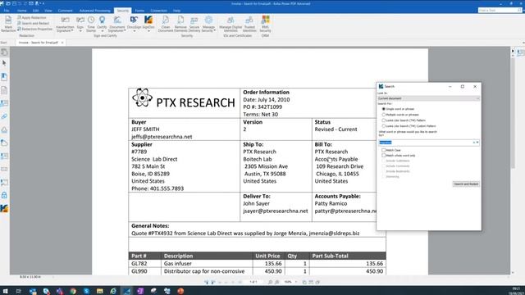Image resolution: width=525 pixels, height=295 pixels.
Task: Switch to the View ribbon tab
Action: 48,11
